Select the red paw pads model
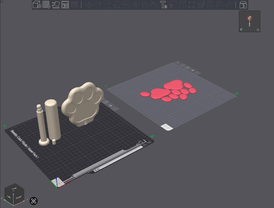Viewport: 274px width, 208px height. click(x=169, y=91)
